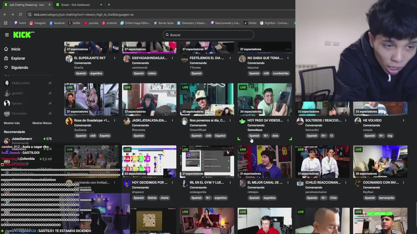The image size is (417, 234).
Task: Open a new browser tab
Action: pos(109,5)
